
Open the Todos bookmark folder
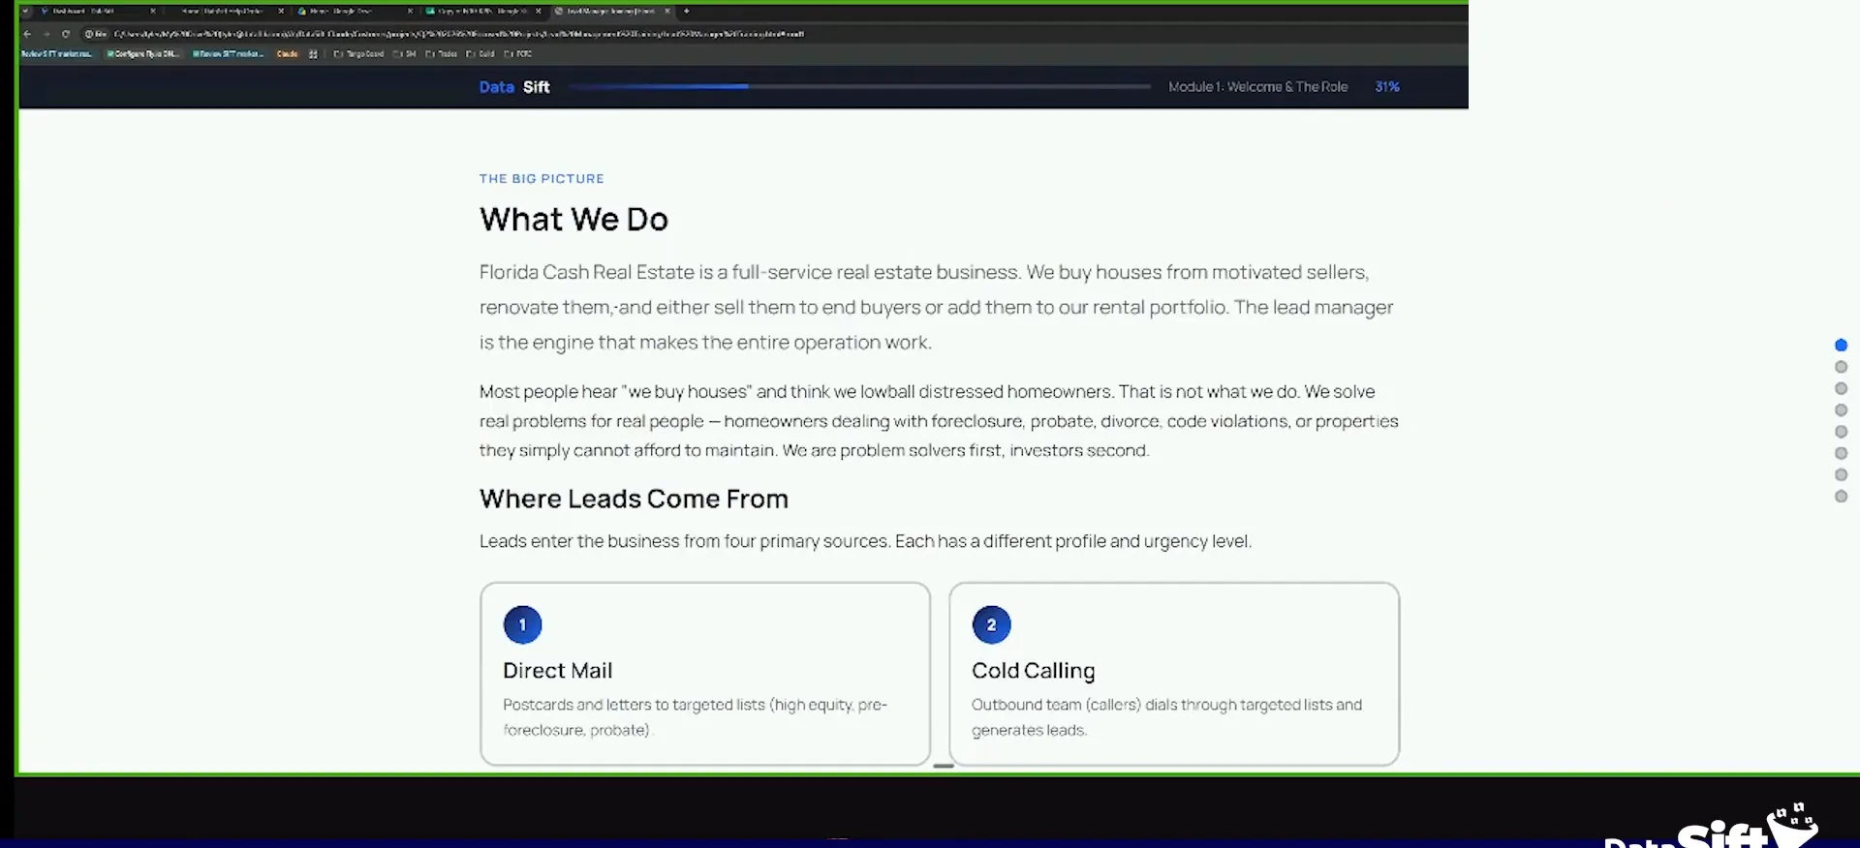point(442,54)
